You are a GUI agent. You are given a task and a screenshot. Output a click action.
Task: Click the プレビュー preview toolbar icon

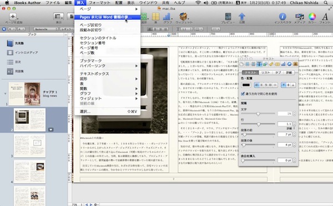point(228,17)
